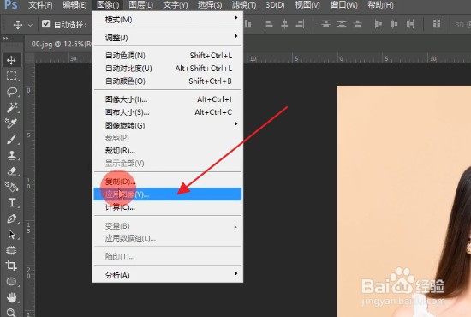Image resolution: width=471 pixels, height=317 pixels.
Task: Choose 图像大小(I)... menu item
Action: (168, 99)
